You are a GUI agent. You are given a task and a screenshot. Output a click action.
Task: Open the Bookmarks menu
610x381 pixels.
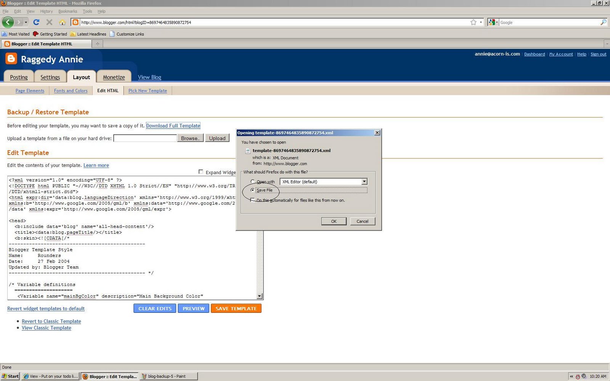pyautogui.click(x=68, y=11)
